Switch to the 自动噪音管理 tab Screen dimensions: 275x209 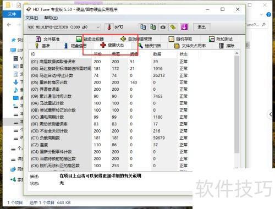coord(136,39)
